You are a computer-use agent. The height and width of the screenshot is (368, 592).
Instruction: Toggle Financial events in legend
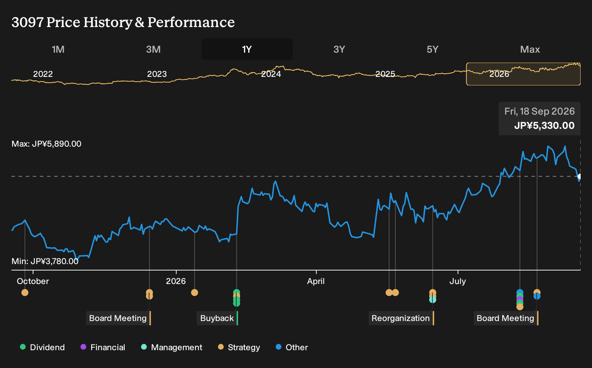(103, 347)
